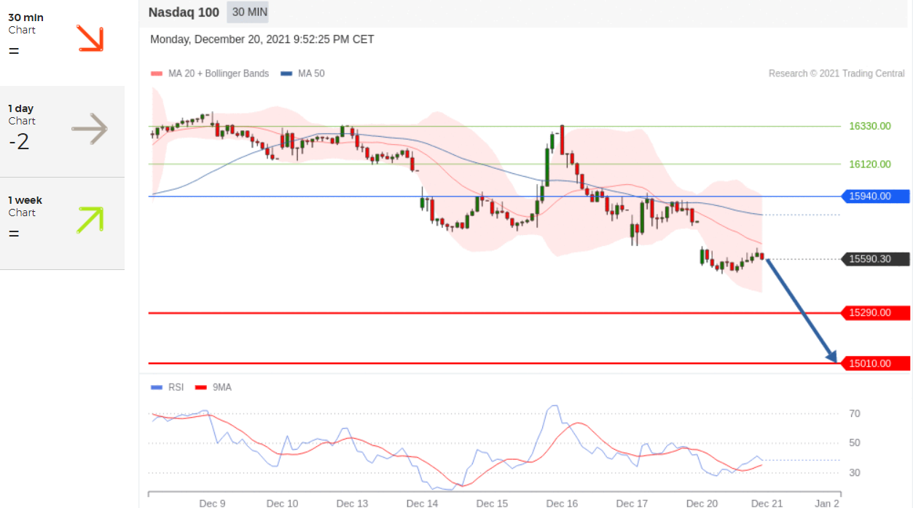Click the Dec 17 date axis label
Screen dimensions: 913x508
coord(632,503)
